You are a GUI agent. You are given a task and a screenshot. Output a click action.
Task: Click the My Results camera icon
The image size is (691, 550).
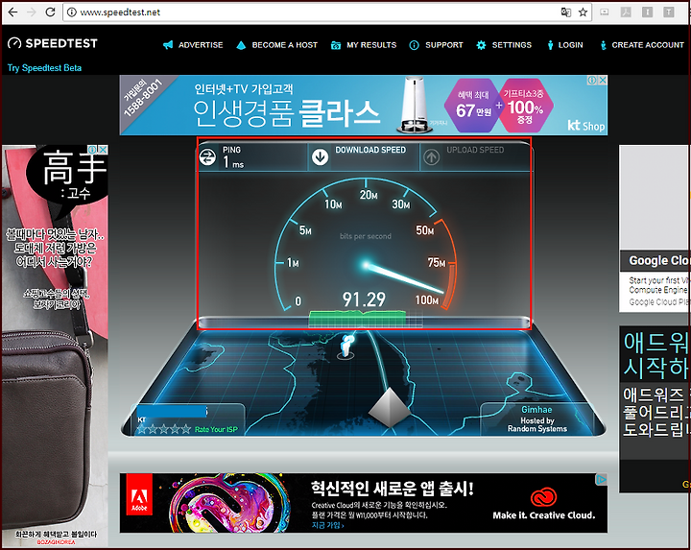coord(336,45)
